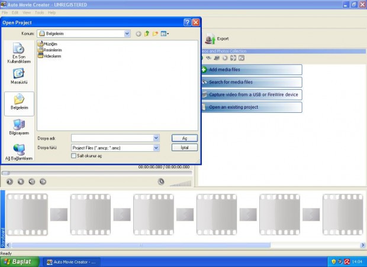This screenshot has width=367, height=267.
Task: Click the Play button in preview
Action: click(x=9, y=181)
